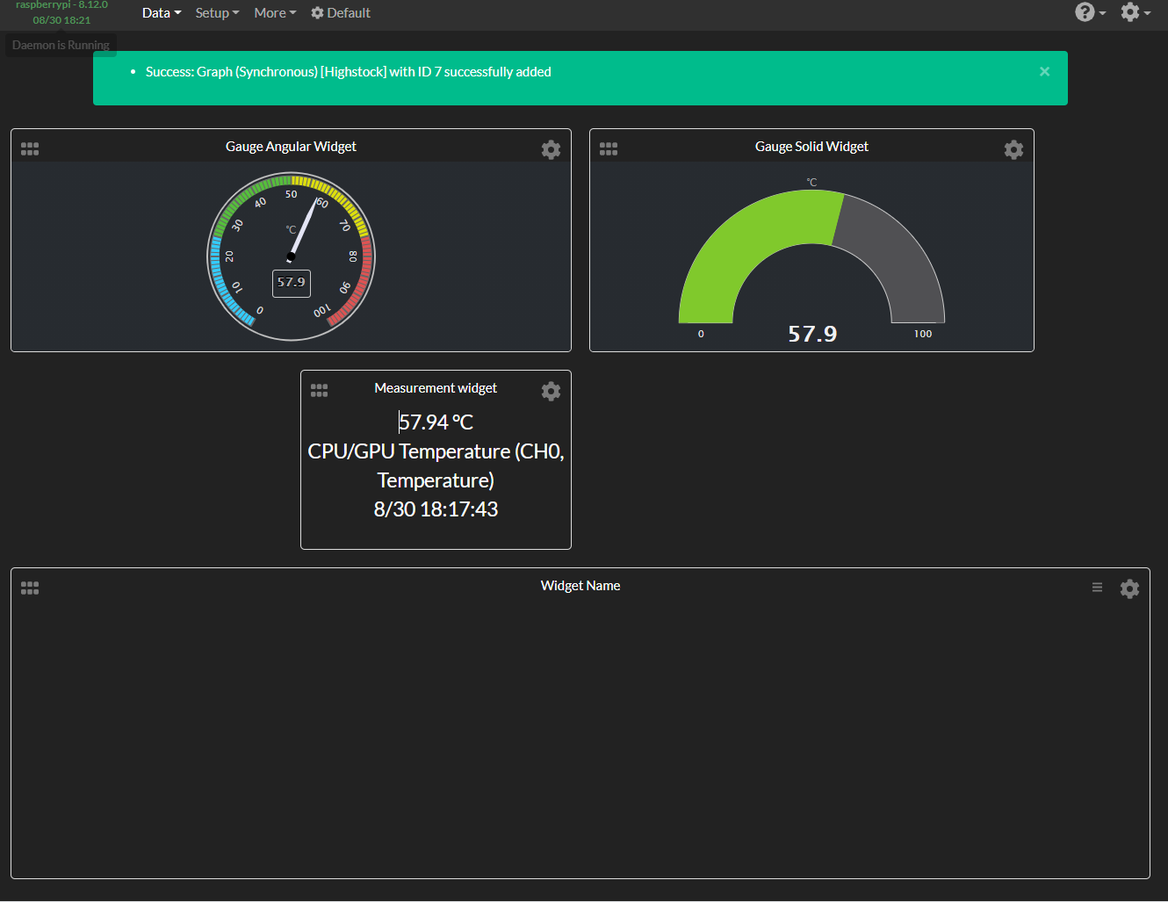The image size is (1168, 902).
Task: Click the Daemon is Running status label
Action: pyautogui.click(x=60, y=44)
